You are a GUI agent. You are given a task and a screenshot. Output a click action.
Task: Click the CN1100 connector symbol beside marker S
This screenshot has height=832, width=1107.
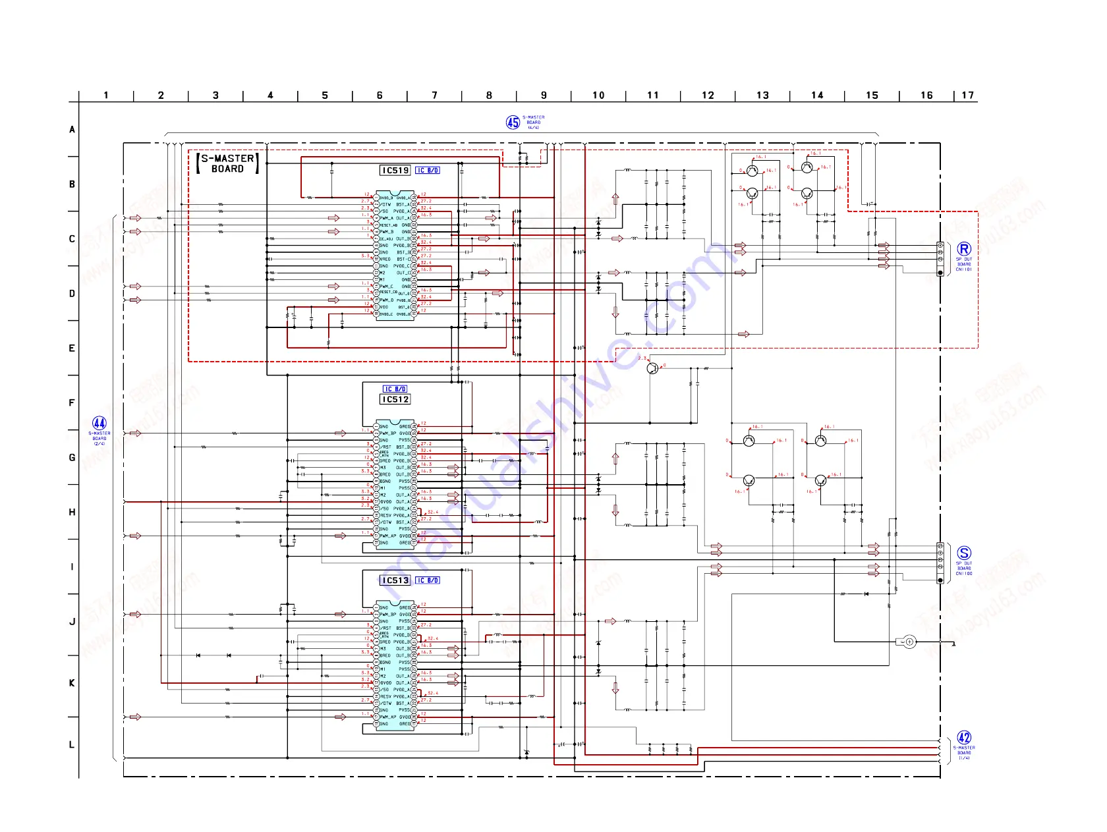pos(940,563)
